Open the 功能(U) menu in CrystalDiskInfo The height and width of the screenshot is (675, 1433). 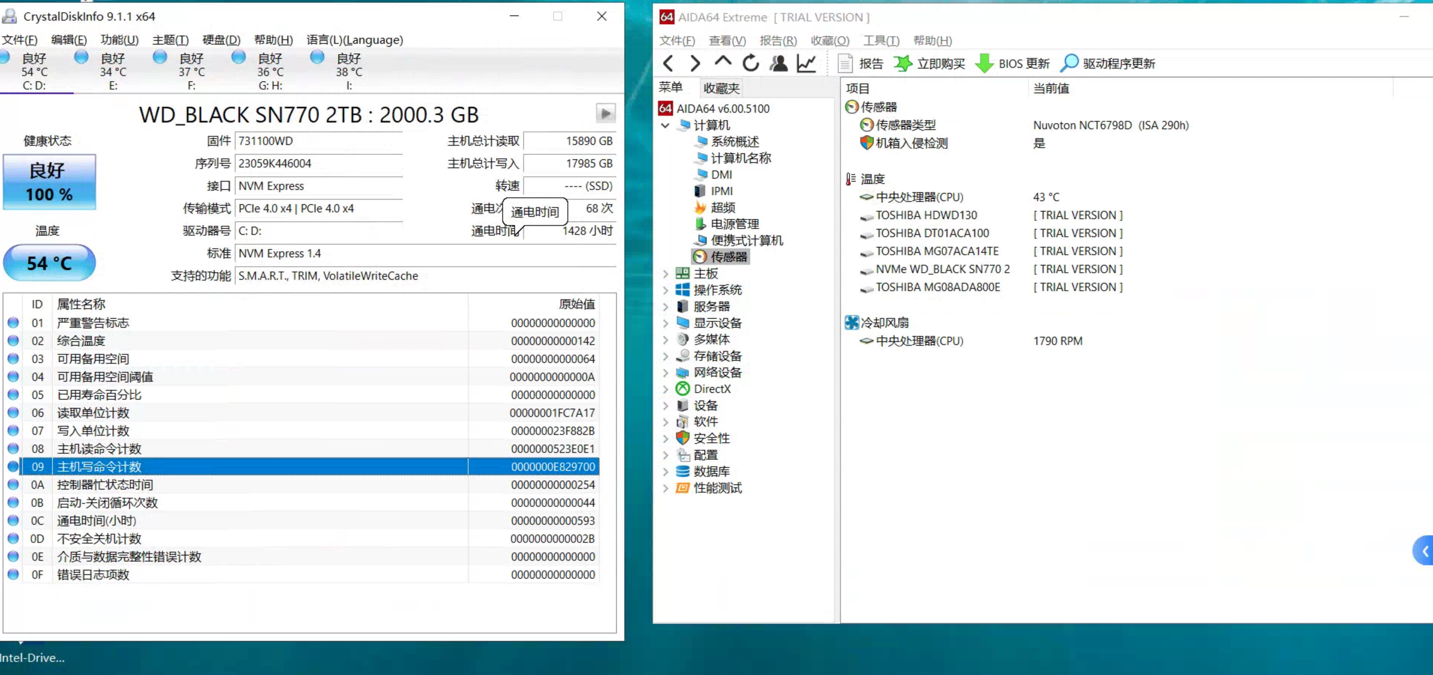click(119, 40)
